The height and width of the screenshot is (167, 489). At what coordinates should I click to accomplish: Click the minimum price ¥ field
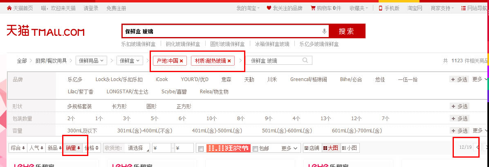click(x=162, y=148)
